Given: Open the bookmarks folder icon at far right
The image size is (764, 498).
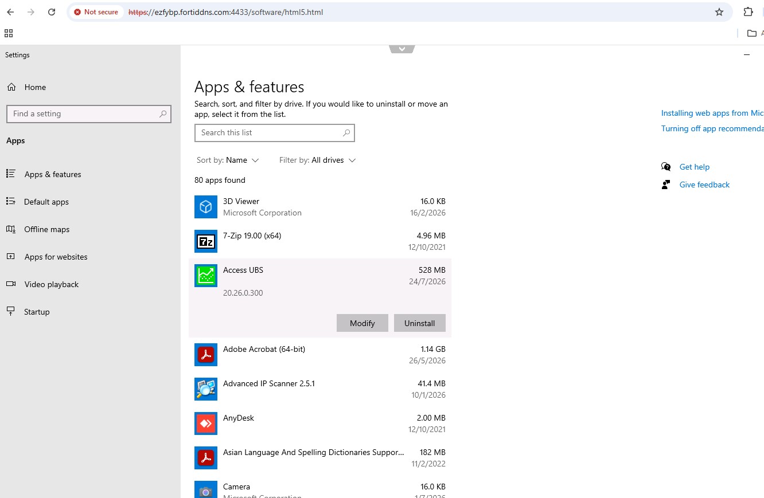Looking at the screenshot, I should click(x=751, y=33).
